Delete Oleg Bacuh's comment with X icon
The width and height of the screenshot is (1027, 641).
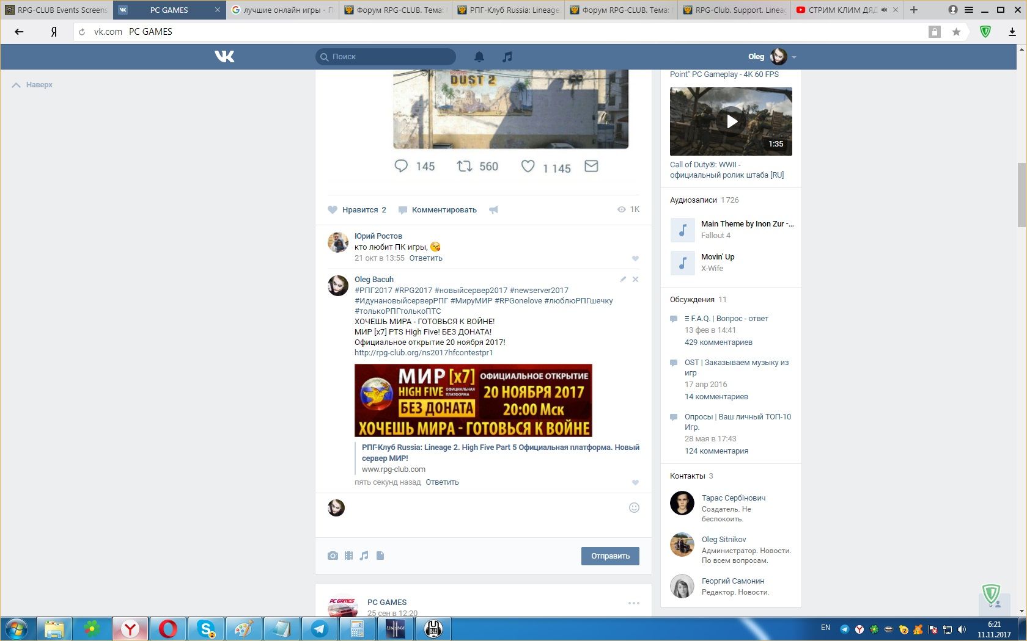[635, 279]
